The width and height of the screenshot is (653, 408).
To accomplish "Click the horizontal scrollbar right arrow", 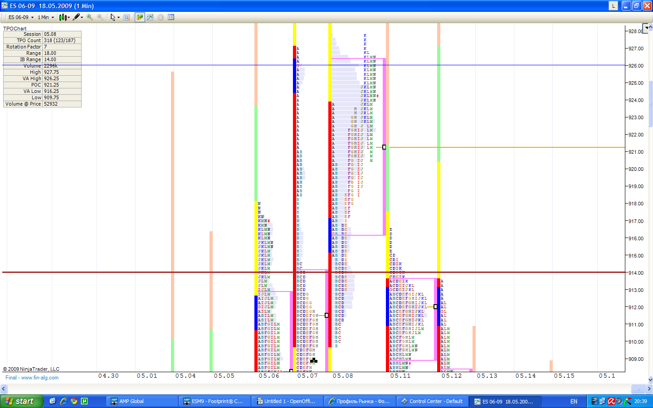I will 649,389.
